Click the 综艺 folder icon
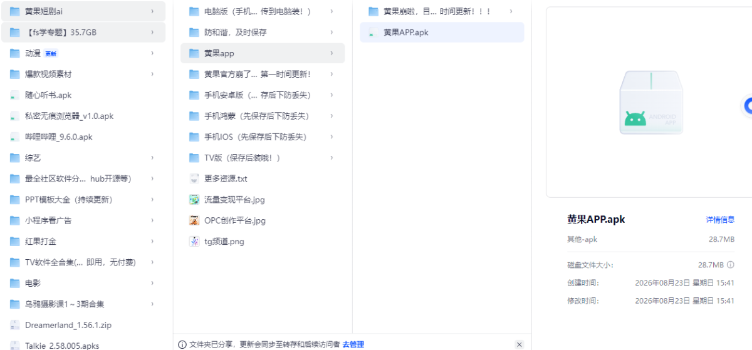752x350 pixels. tap(14, 158)
